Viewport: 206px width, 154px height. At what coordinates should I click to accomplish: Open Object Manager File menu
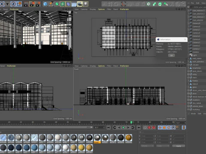coord(192,3)
